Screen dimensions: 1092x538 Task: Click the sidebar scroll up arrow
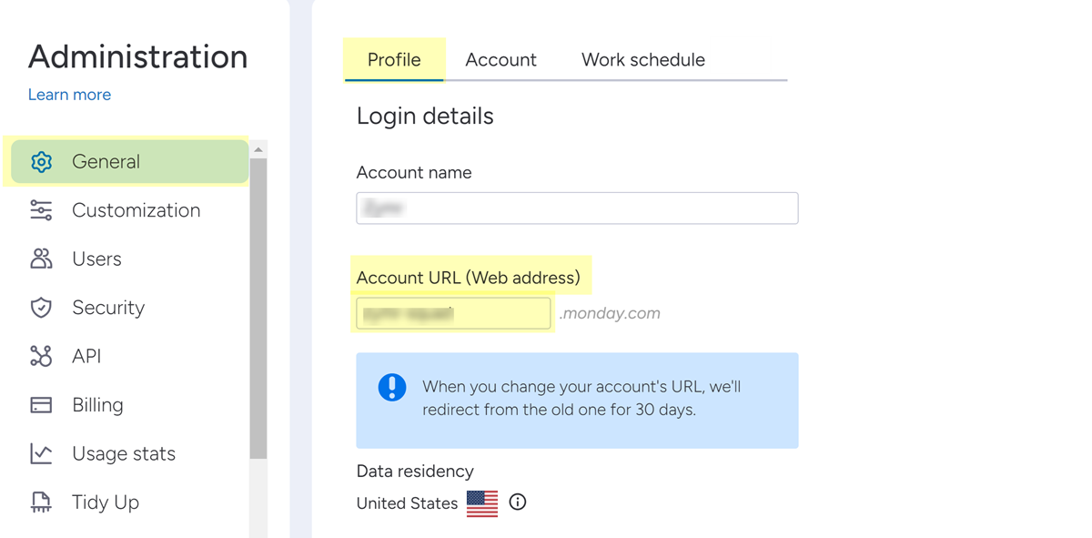pos(258,149)
